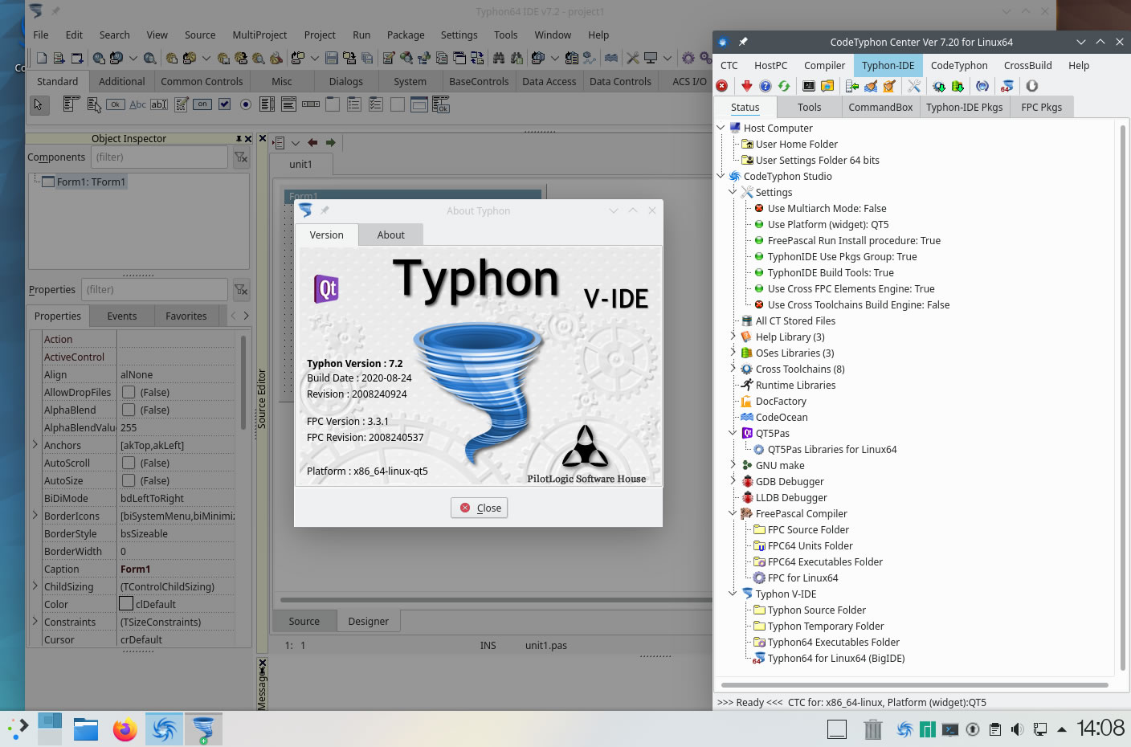Screen dimensions: 1131x747
Task: Open the Data Access component palette tab
Action: click(x=549, y=81)
